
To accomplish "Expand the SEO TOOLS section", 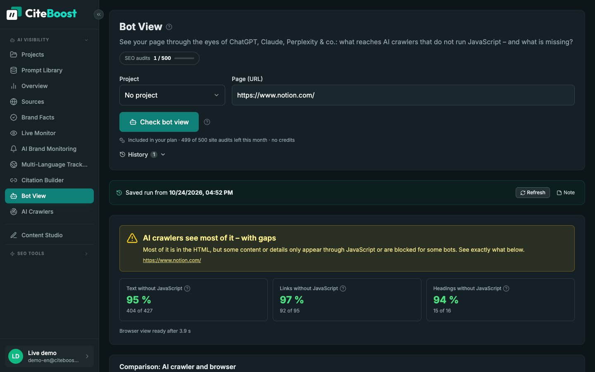I will (49, 254).
